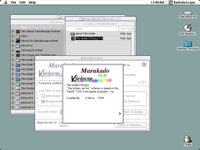Click the highlighted MaruKado7!Konoji1.4 file name
The image size is (200, 150).
pyautogui.click(x=89, y=38)
